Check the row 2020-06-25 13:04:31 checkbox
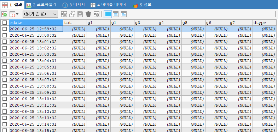 point(5,61)
